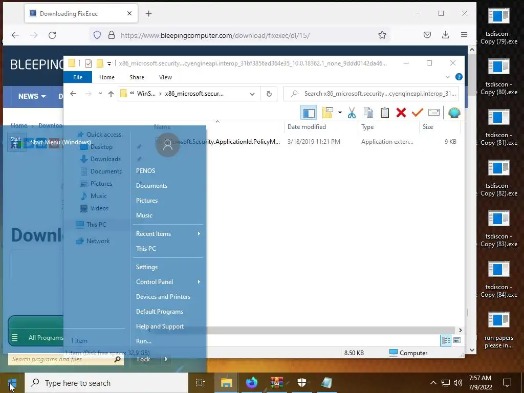Open the taskbar volume speaker icon
The width and height of the screenshot is (524, 393).
tap(458, 383)
